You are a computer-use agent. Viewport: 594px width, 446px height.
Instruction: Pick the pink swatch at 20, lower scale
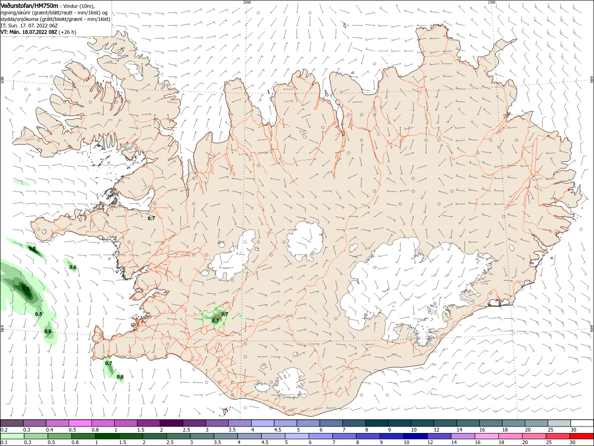click(534, 436)
